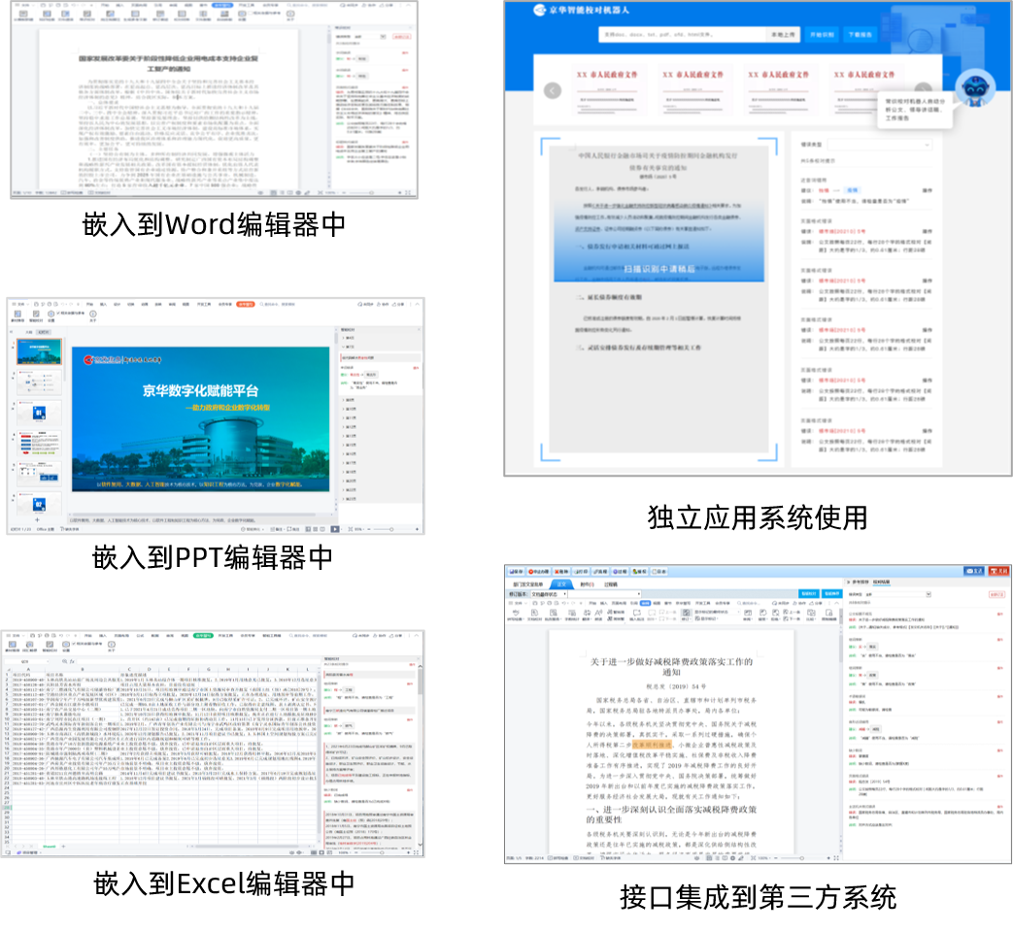Viewport: 1013px width, 932px height.
Task: Open the error type dropdown in the third-party side panel
Action: click(x=898, y=594)
